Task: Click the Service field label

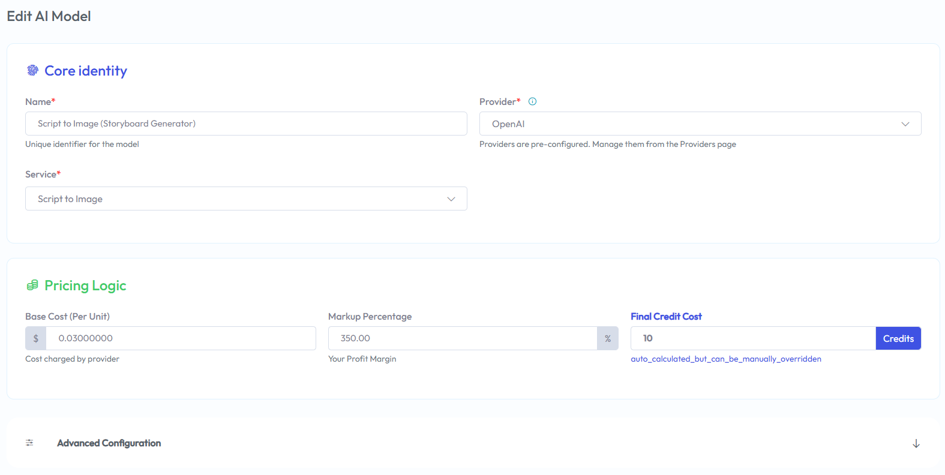Action: (x=43, y=174)
